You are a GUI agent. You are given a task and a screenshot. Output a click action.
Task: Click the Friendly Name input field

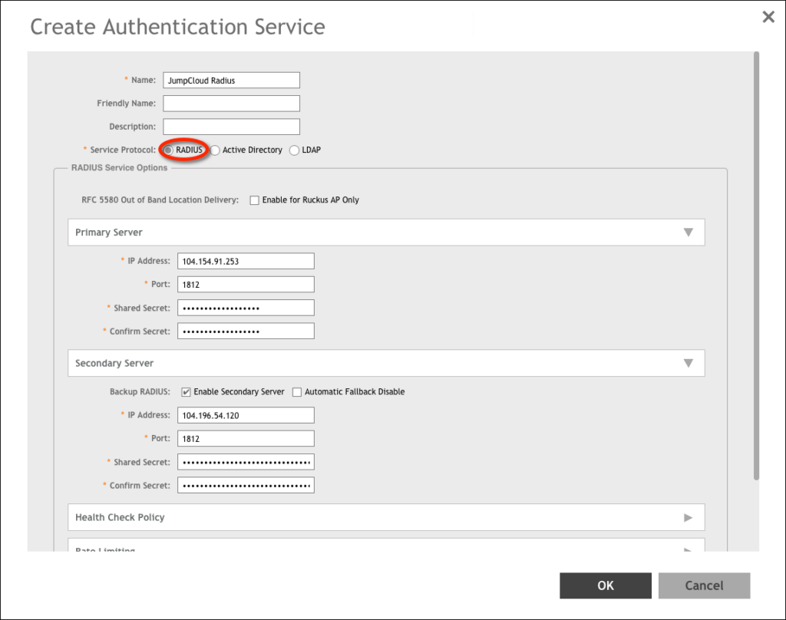(230, 103)
